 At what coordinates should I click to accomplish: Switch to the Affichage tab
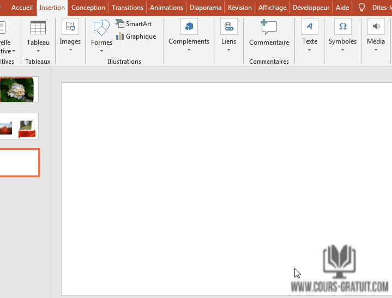(272, 8)
